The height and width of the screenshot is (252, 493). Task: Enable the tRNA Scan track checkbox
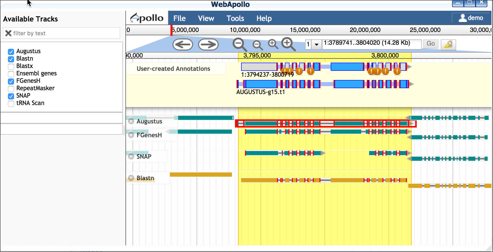click(x=11, y=104)
